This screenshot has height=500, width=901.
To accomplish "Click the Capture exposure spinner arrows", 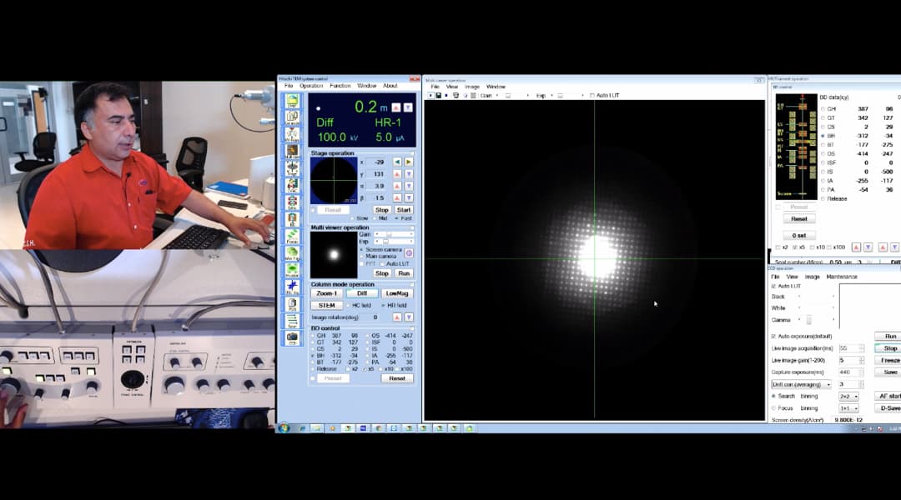I will (x=861, y=372).
